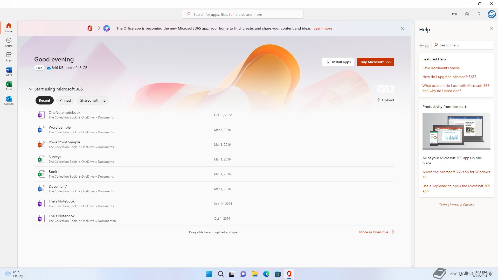Open Task View from taskbar

[x=232, y=274]
